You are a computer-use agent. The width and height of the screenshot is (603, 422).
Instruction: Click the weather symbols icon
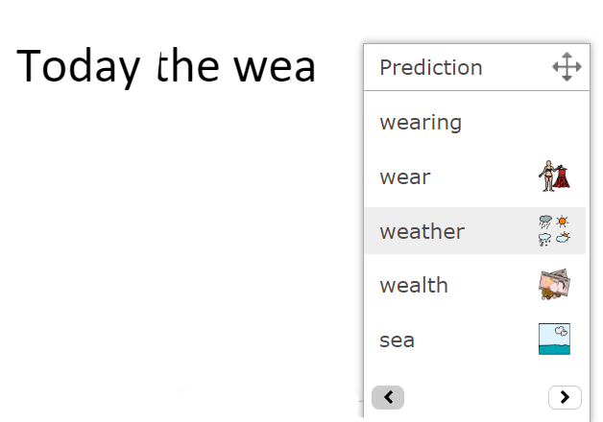(x=554, y=231)
